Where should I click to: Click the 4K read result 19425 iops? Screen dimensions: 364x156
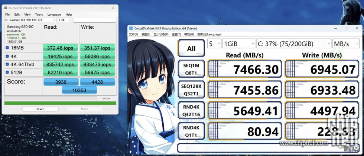point(60,56)
